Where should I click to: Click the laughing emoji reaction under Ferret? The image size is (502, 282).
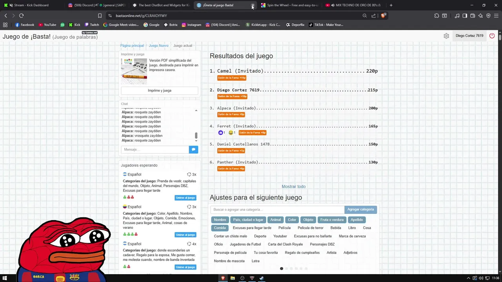(x=232, y=133)
